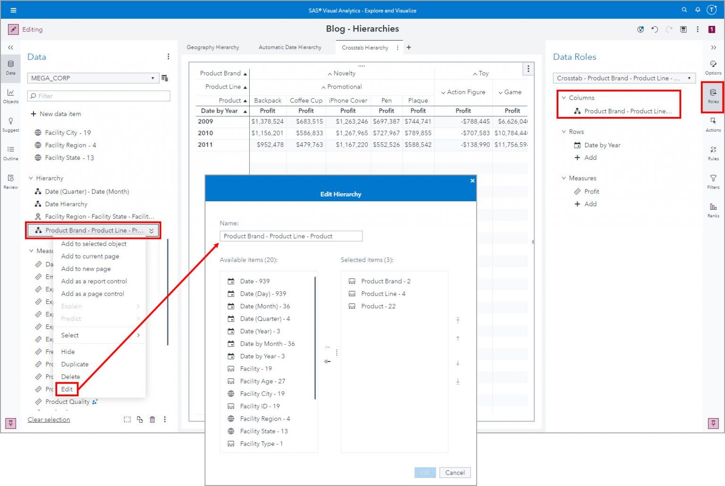Click the Undo icon in the toolbar
The width and height of the screenshot is (725, 486).
pos(655,29)
